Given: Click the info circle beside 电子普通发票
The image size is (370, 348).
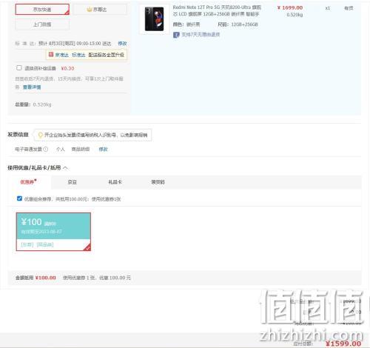Looking at the screenshot, I should coord(46,149).
